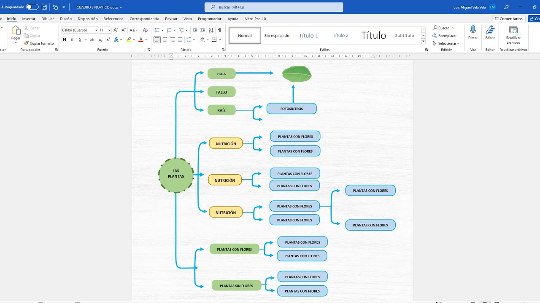
Task: Toggle subscript formatting
Action: coord(100,40)
